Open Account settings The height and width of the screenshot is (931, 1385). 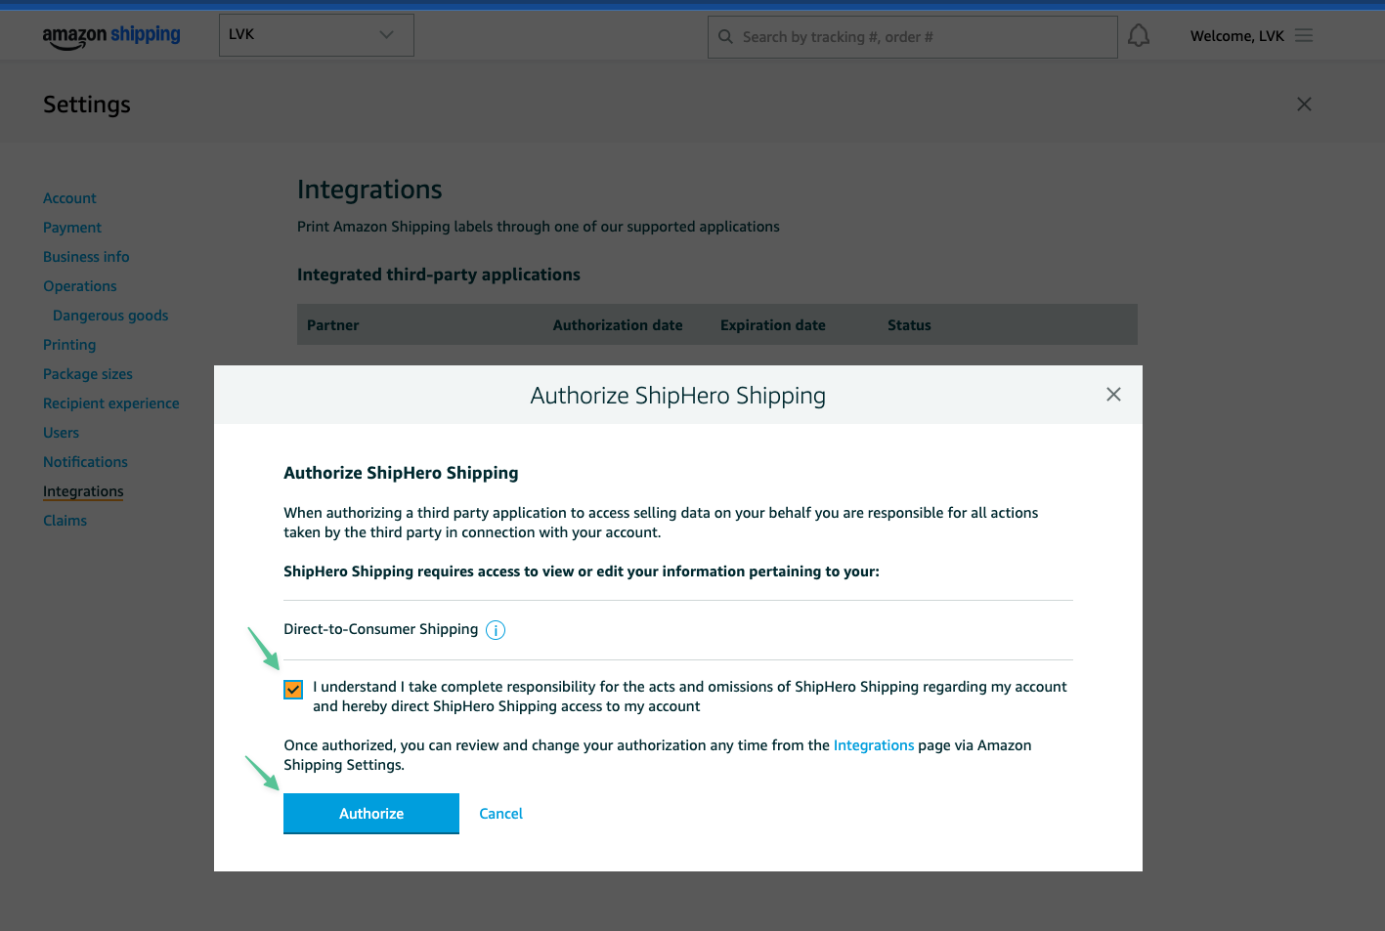coord(69,198)
